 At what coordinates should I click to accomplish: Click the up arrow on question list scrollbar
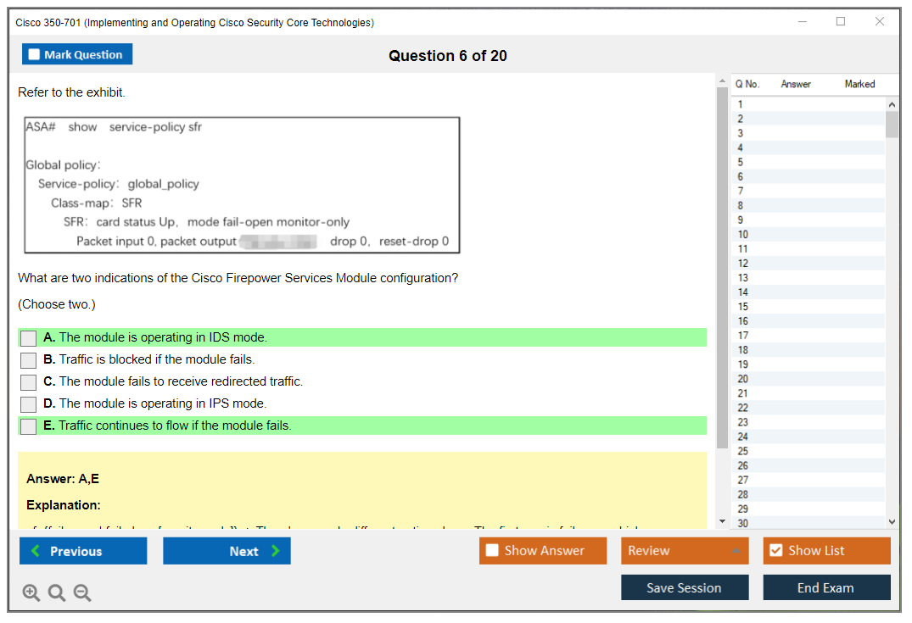[892, 103]
